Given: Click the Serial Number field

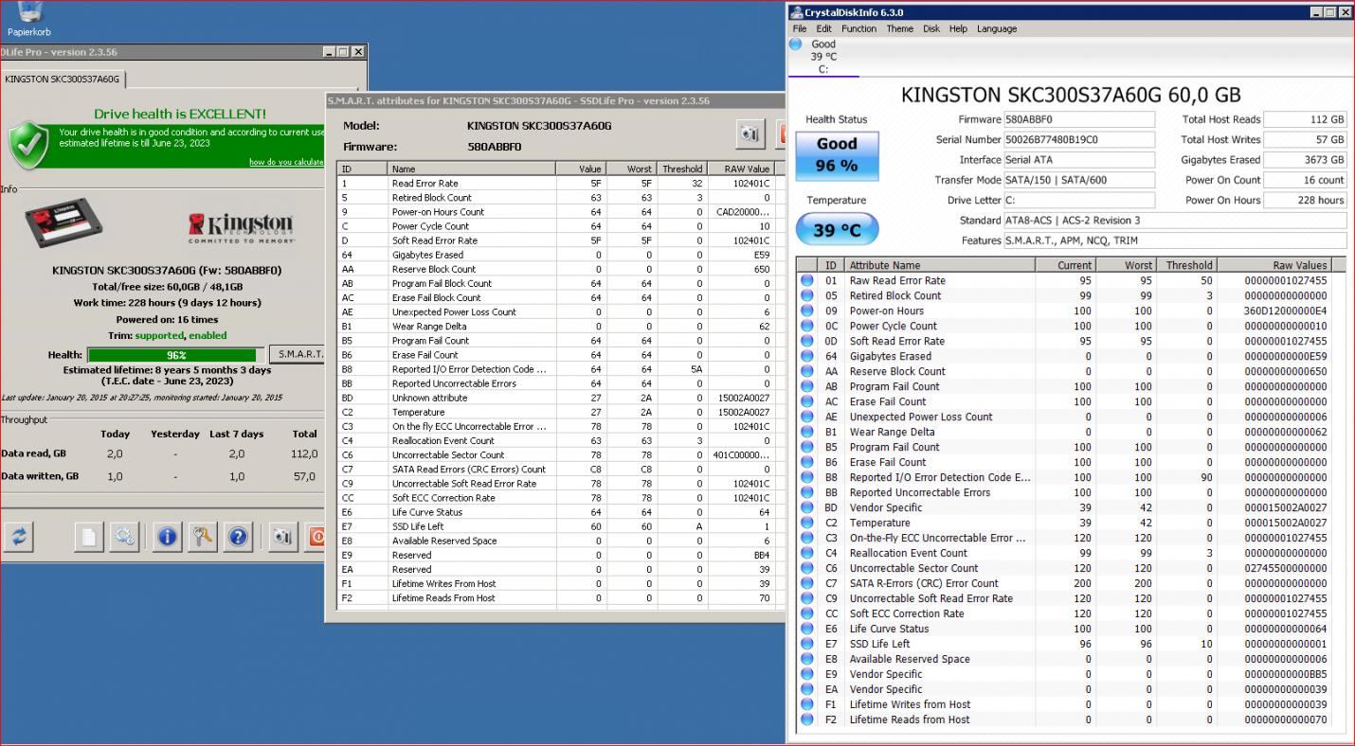Looking at the screenshot, I should (1079, 140).
